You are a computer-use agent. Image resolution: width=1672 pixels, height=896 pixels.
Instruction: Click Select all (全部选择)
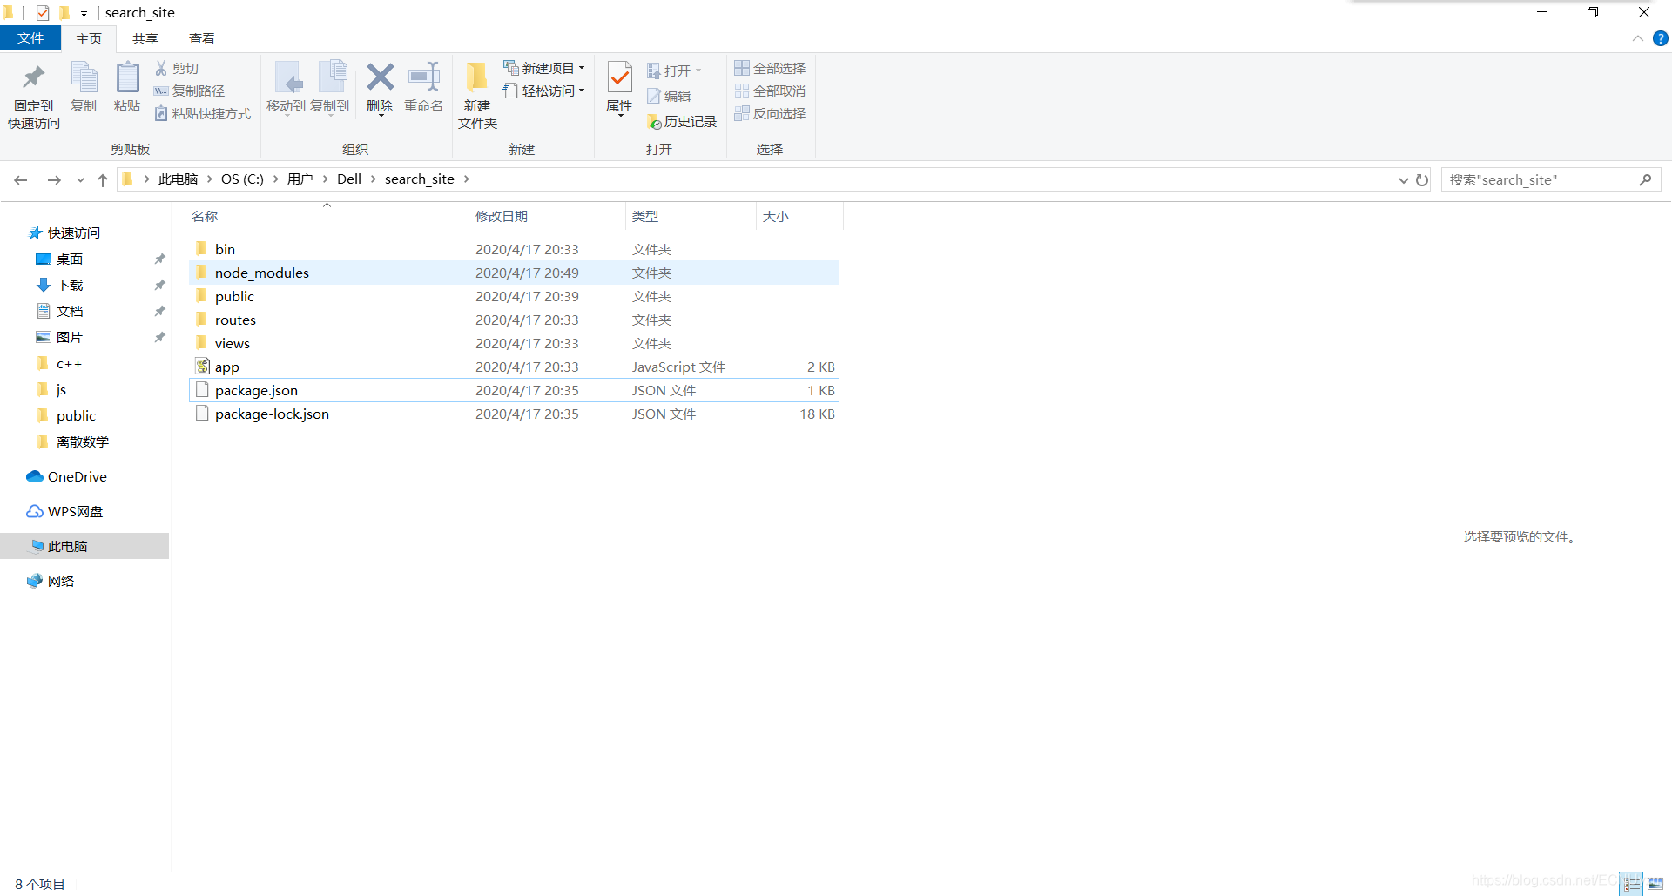tap(770, 68)
